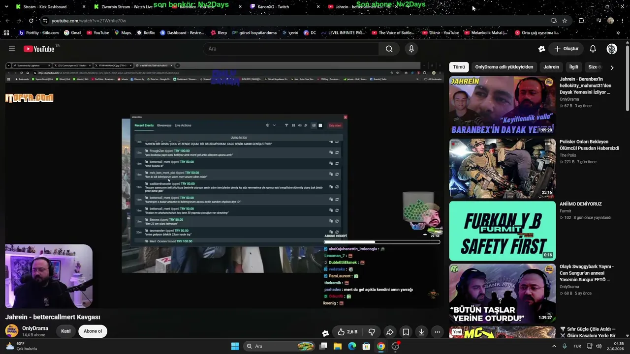Download the video with the download icon
The width and height of the screenshot is (630, 354).
421,332
